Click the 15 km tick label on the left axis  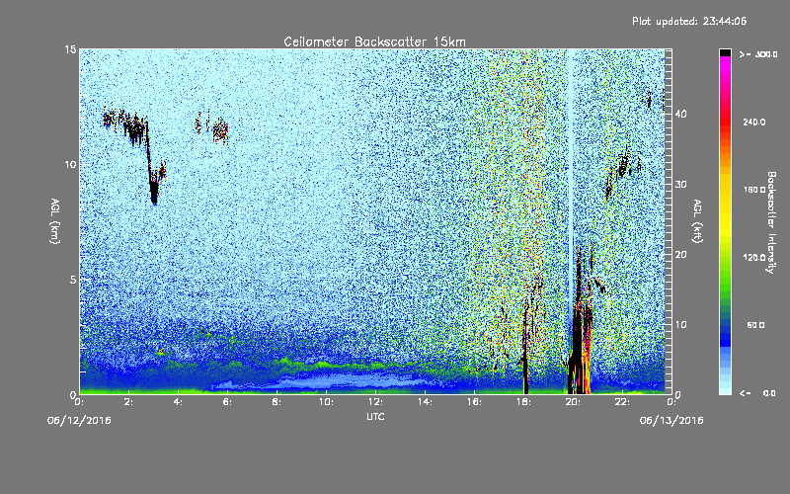70,49
